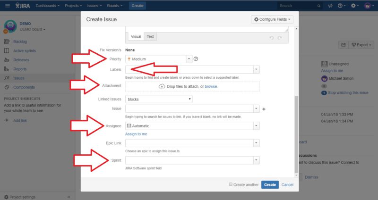The height and width of the screenshot is (200, 378).
Task: Open the hamburger menu in JIRA header
Action: 8,6
